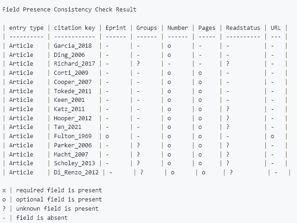Select Fulton_1969 URL 'o' marker
297x223 pixels.
click(272, 136)
